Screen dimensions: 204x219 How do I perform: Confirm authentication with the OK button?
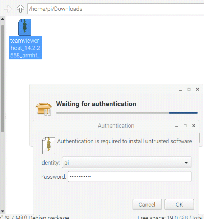[x=179, y=204]
